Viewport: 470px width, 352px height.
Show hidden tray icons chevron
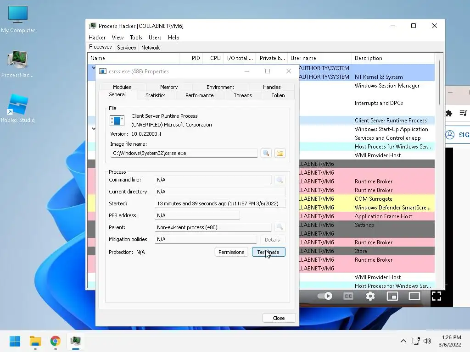coord(403,341)
